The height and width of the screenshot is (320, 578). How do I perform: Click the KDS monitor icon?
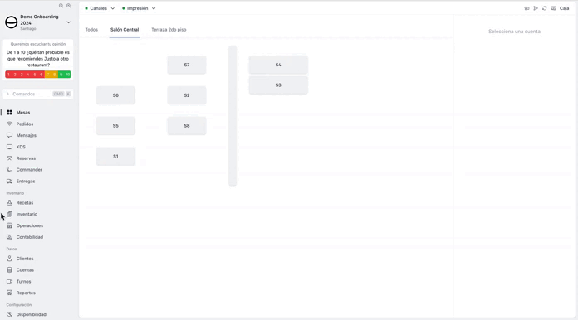point(10,147)
